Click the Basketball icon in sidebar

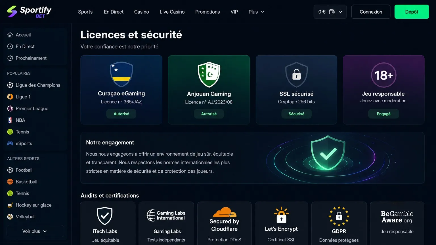pyautogui.click(x=10, y=182)
